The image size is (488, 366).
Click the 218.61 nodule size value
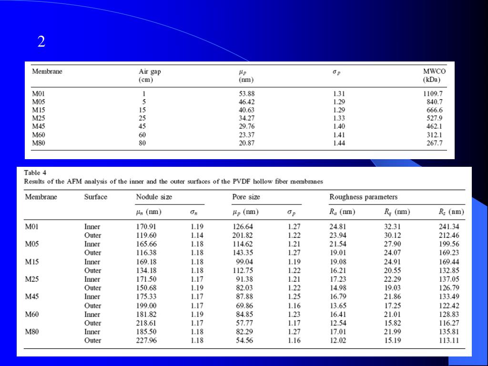pos(146,324)
